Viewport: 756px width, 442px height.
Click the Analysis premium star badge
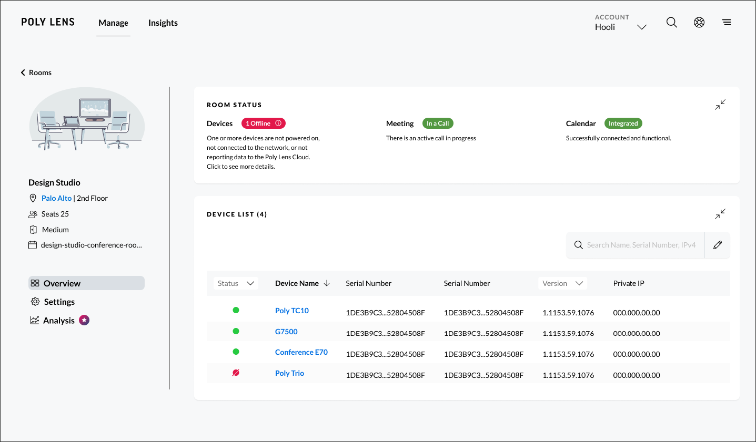(84, 320)
